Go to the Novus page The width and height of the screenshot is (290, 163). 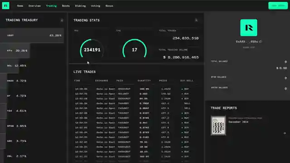tap(109, 6)
